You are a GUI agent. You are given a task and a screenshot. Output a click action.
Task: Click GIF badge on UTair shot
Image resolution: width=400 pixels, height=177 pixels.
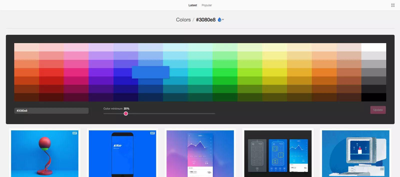tap(152, 133)
